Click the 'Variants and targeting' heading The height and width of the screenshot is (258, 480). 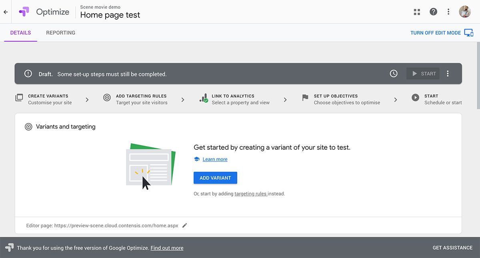click(66, 127)
